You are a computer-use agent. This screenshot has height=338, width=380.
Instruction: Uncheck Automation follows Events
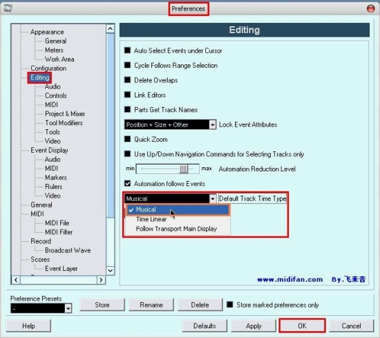[128, 183]
